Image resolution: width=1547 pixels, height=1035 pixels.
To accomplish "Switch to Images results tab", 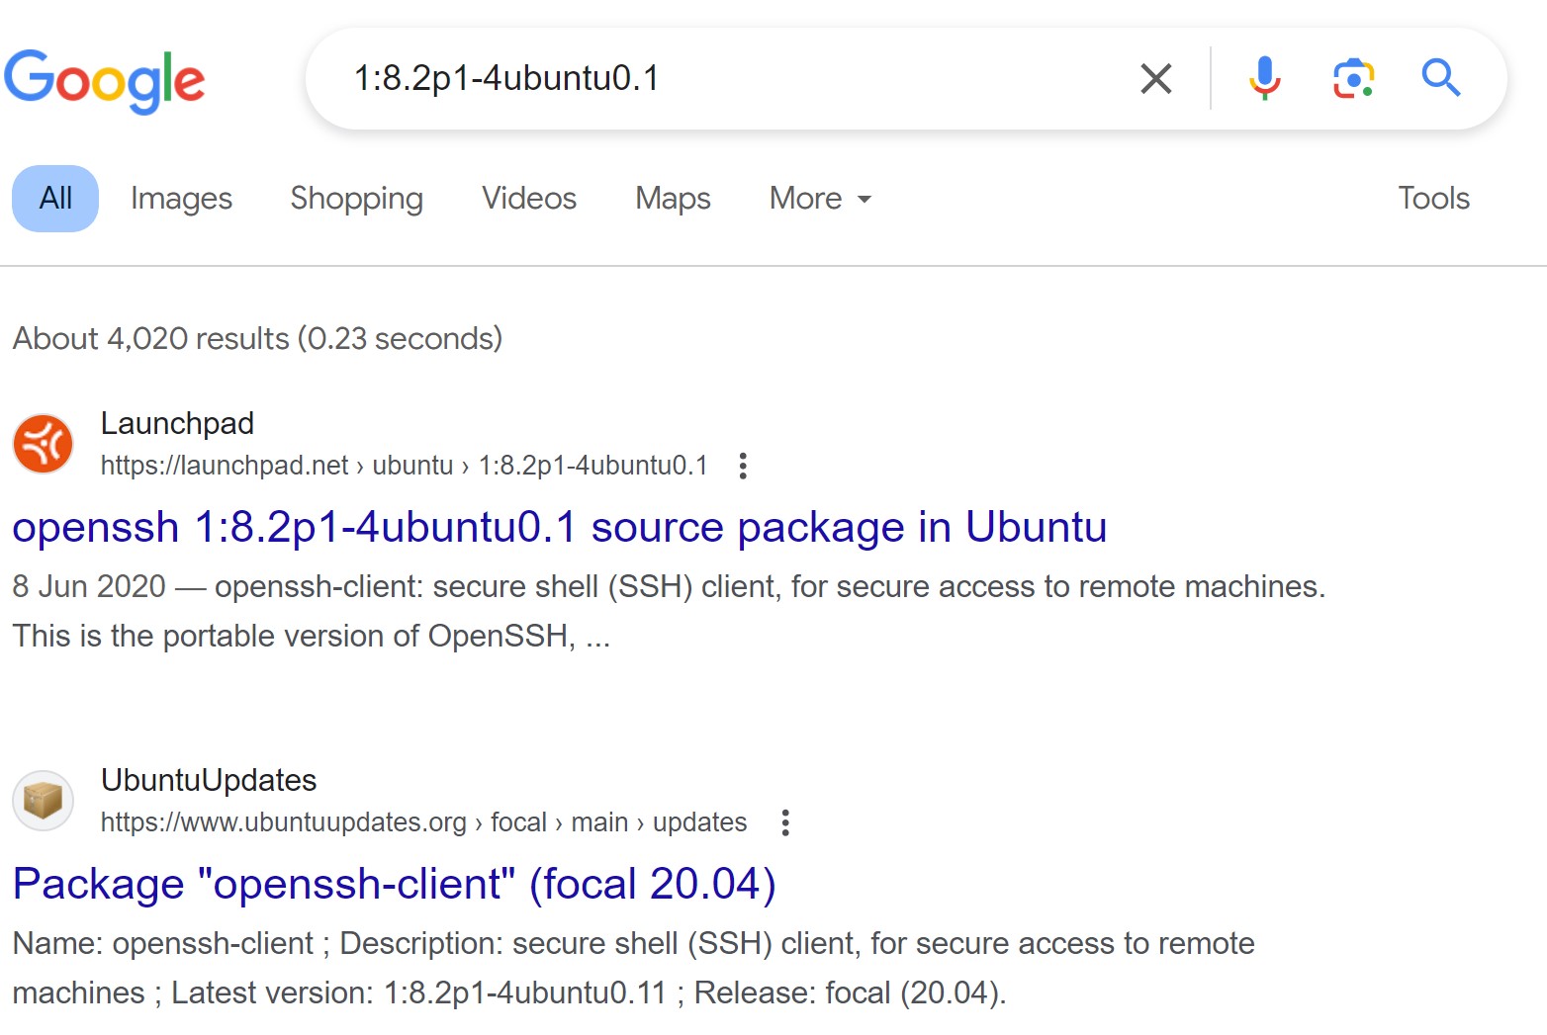I will tap(181, 199).
